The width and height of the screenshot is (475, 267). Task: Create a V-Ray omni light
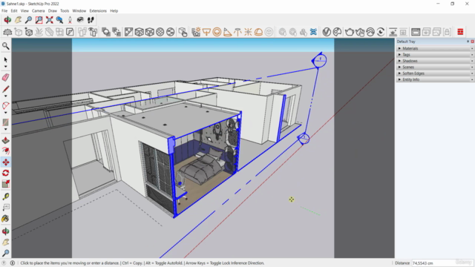248,32
